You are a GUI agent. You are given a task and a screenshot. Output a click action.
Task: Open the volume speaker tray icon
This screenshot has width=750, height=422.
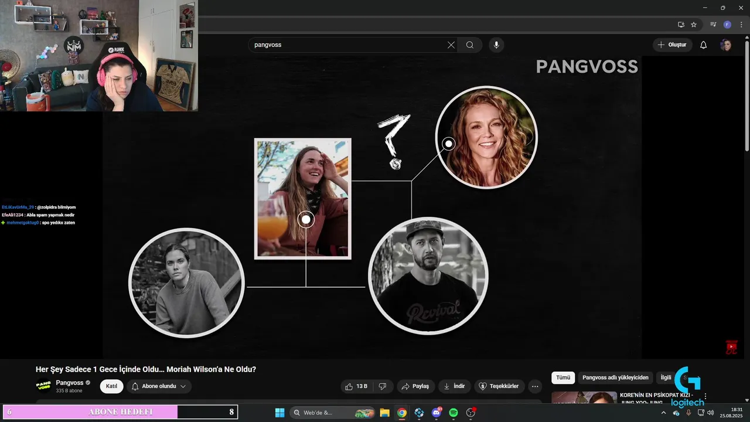coord(711,413)
